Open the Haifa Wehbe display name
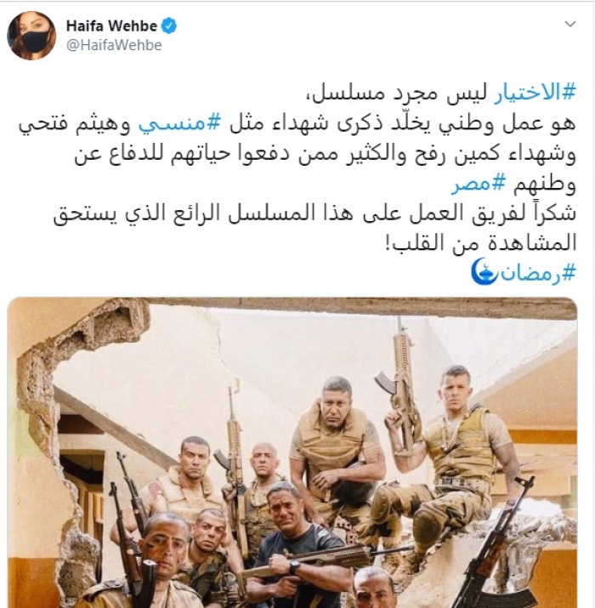This screenshot has height=608, width=595. tap(111, 26)
